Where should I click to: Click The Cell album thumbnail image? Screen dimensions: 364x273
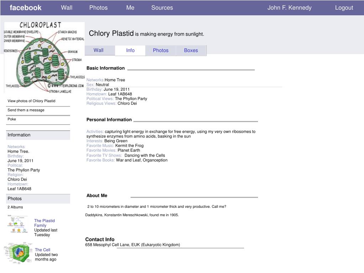18,253
